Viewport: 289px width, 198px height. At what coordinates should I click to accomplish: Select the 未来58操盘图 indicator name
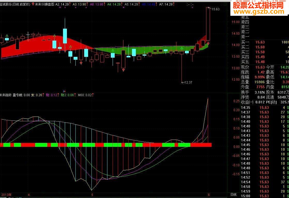pyautogui.click(x=45, y=4)
